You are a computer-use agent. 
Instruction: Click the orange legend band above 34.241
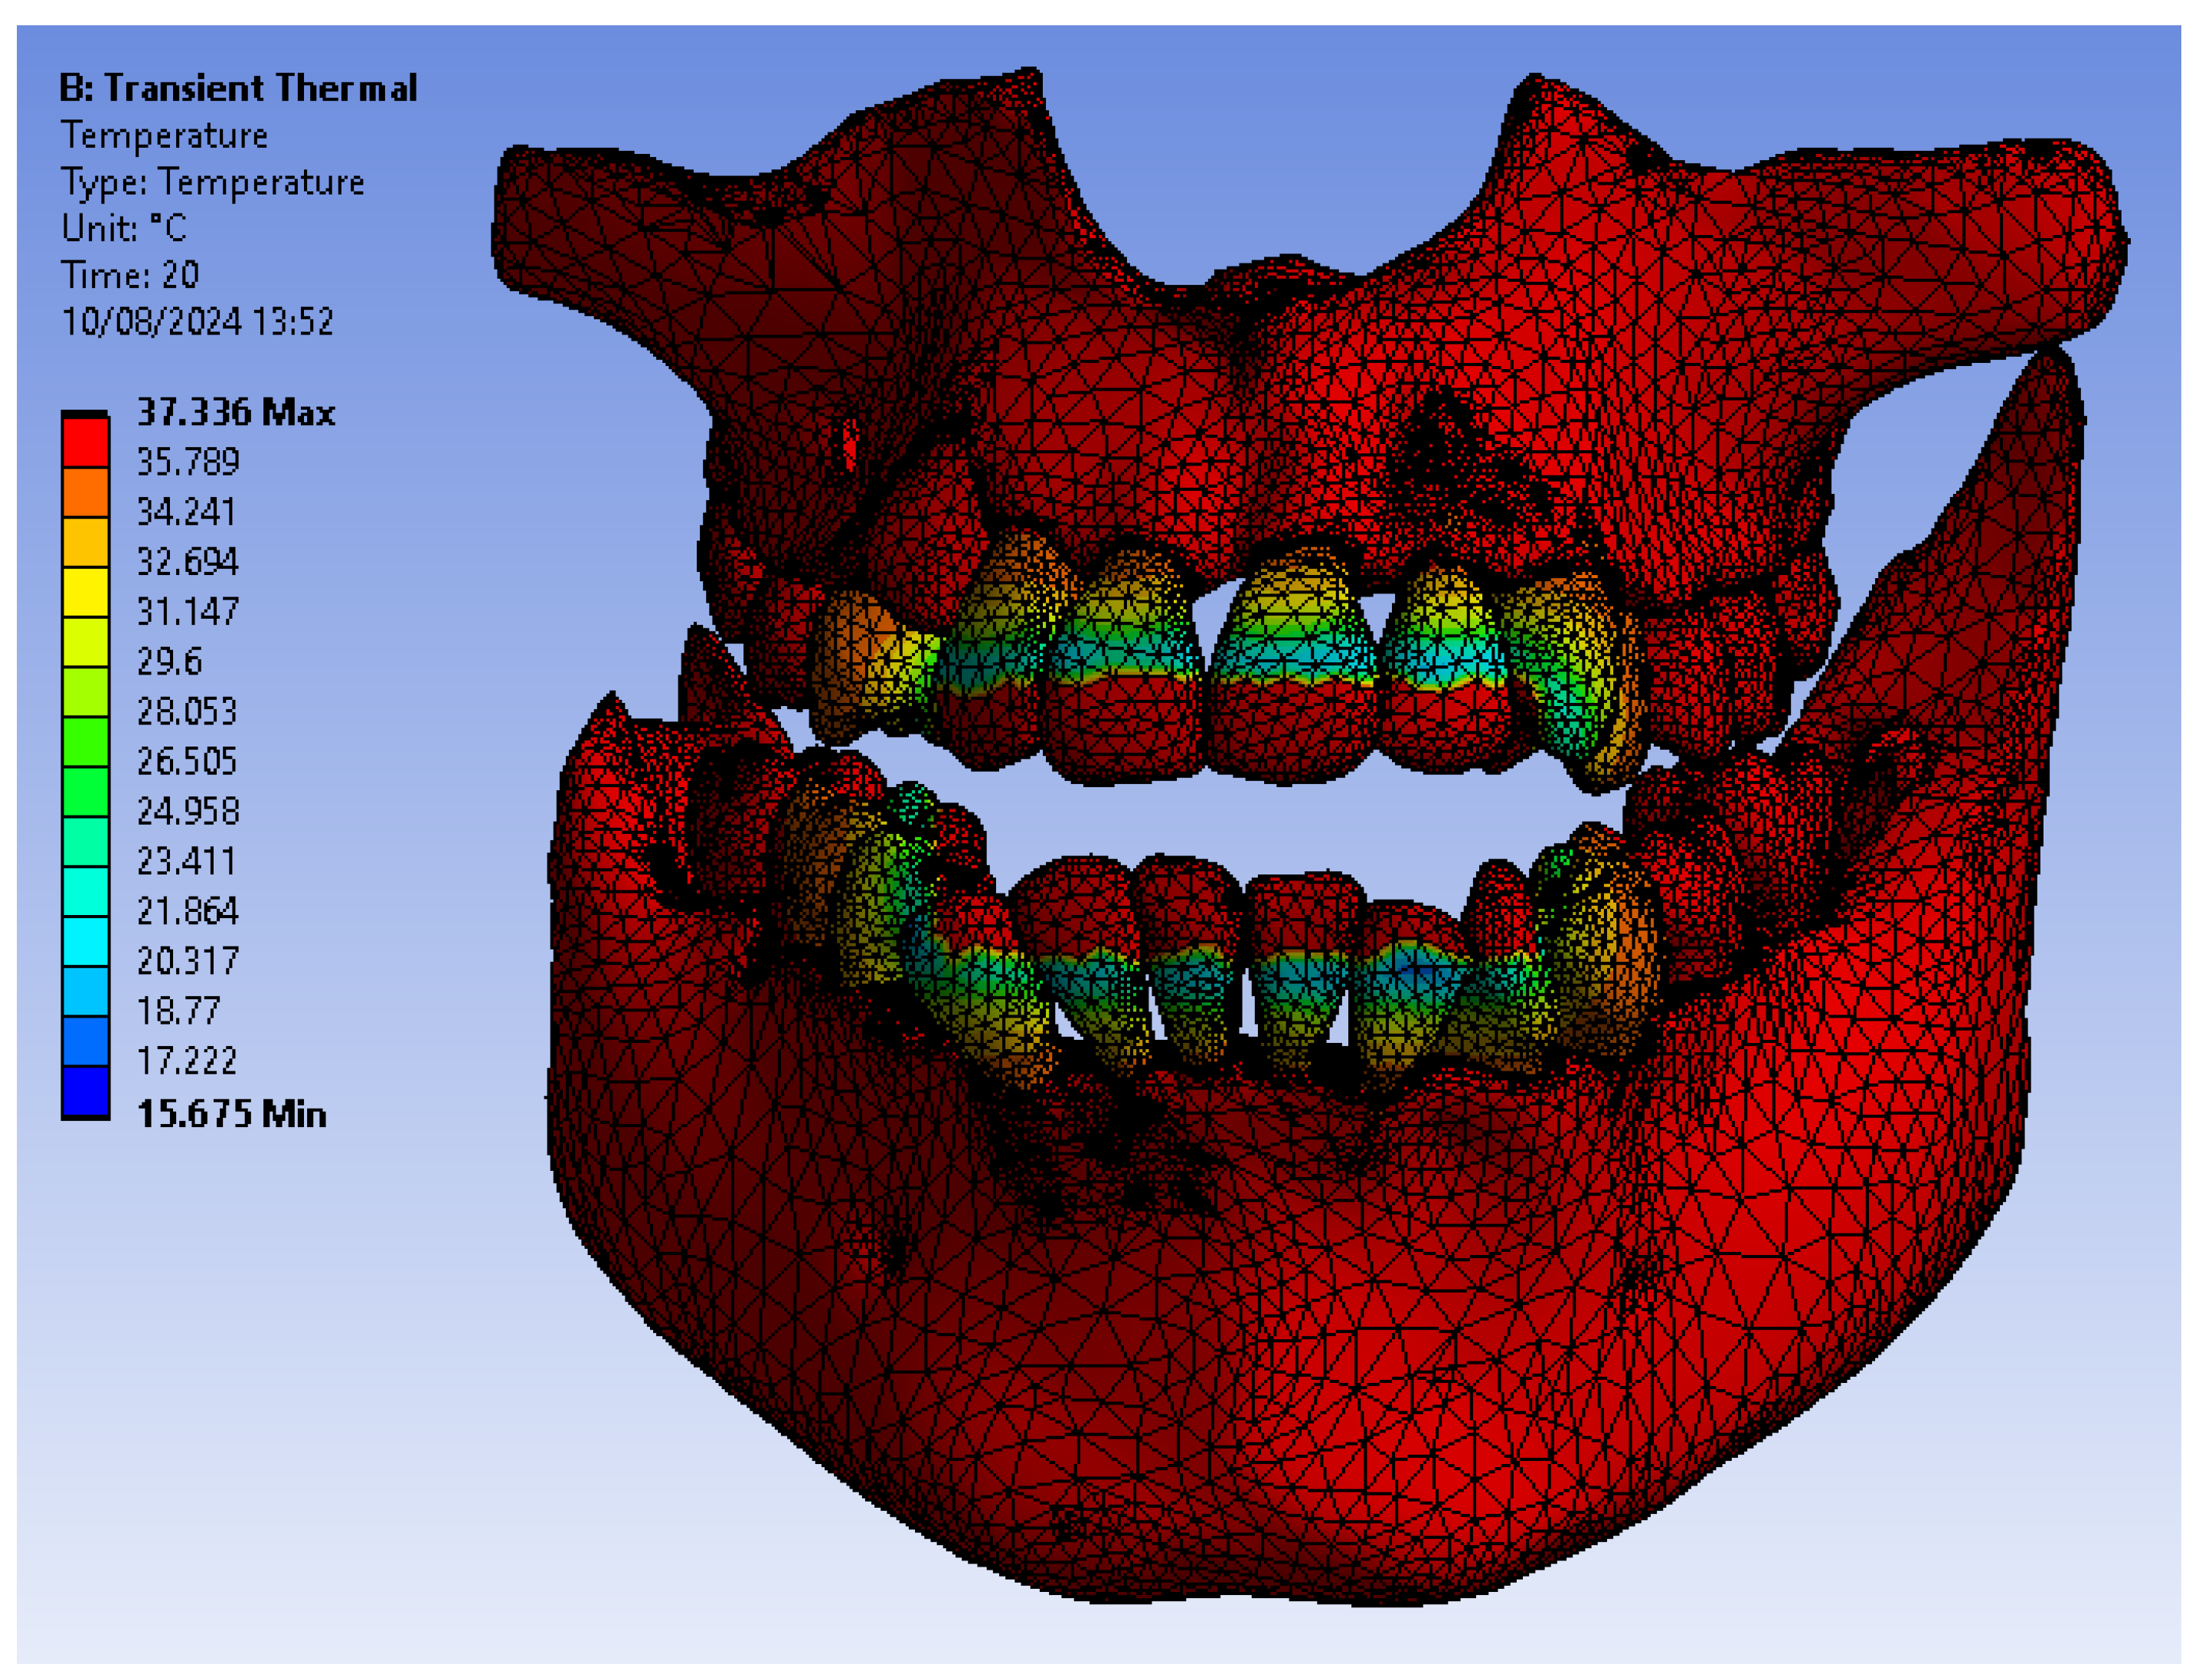point(86,493)
